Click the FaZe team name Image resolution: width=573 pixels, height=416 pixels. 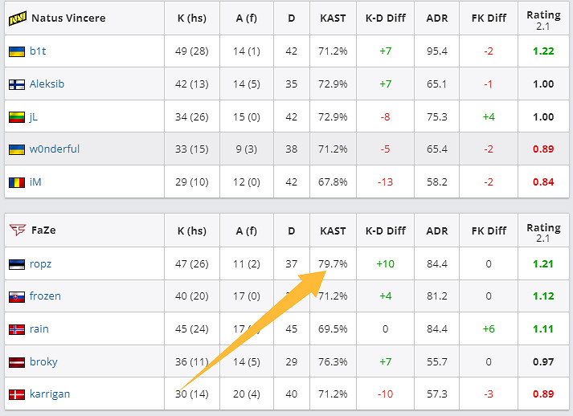(43, 230)
